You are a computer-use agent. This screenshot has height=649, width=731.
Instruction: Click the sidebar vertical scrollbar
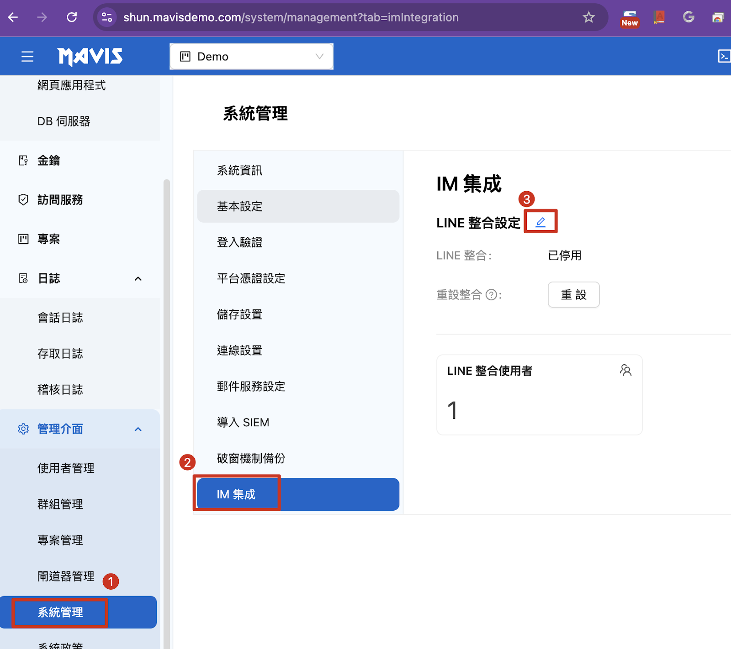167,413
